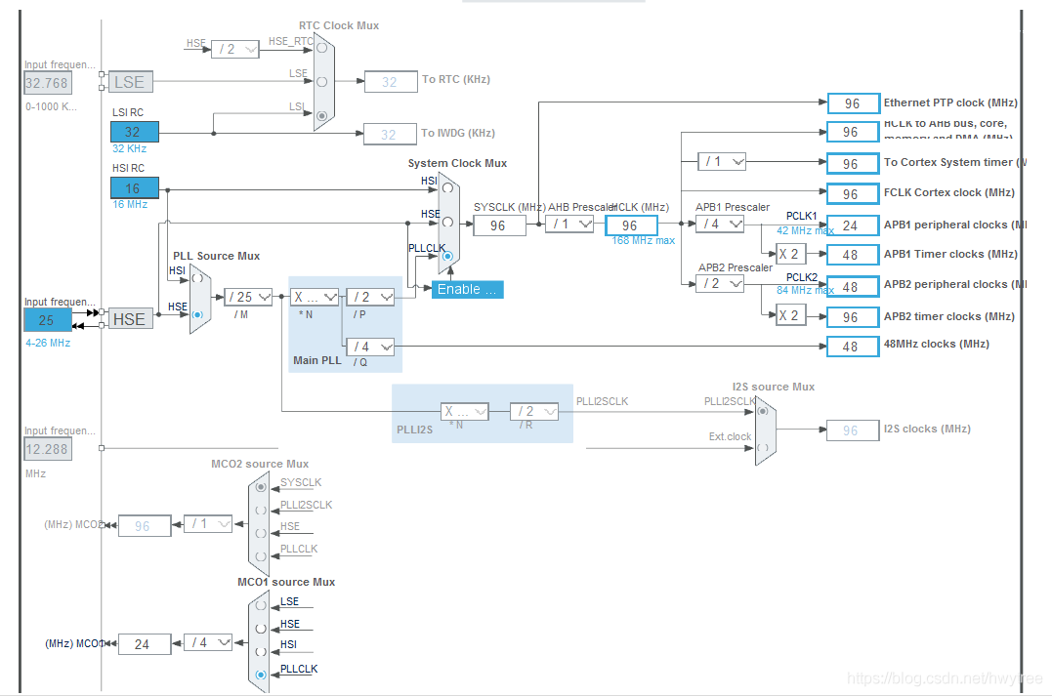
Task: Select HSI in PLL Source Mux
Action: [197, 277]
